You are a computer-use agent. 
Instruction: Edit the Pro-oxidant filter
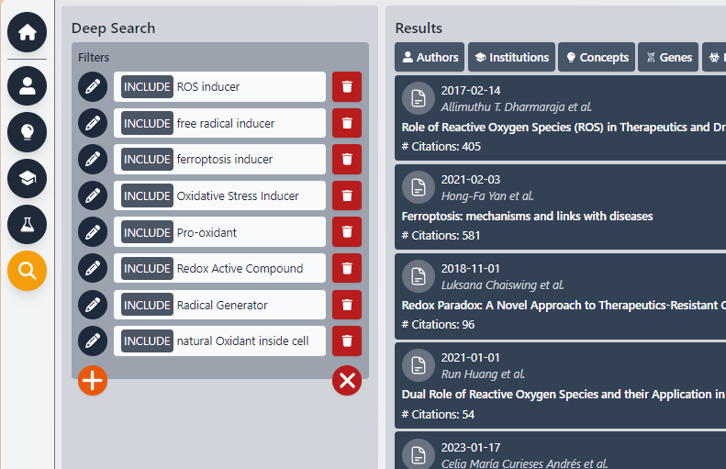pyautogui.click(x=93, y=232)
